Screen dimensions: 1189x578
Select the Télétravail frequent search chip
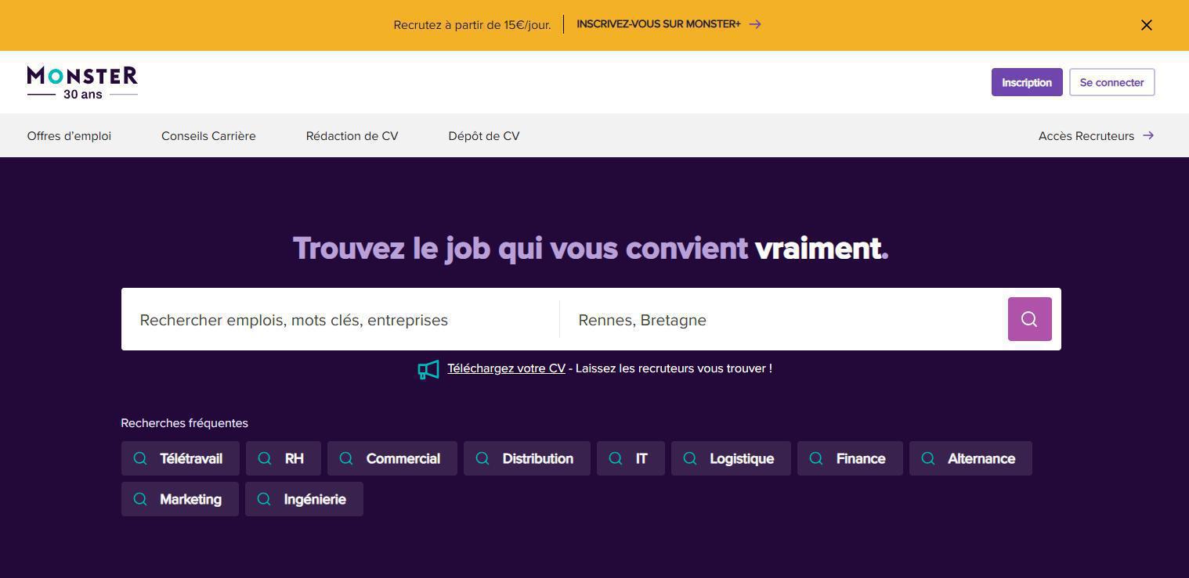click(x=180, y=458)
